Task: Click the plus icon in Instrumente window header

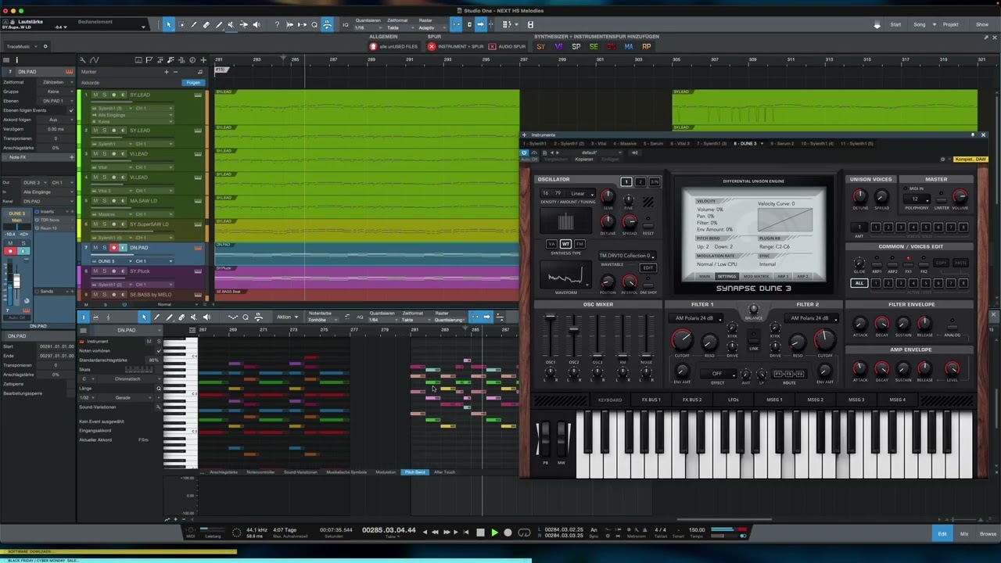Action: pos(525,135)
